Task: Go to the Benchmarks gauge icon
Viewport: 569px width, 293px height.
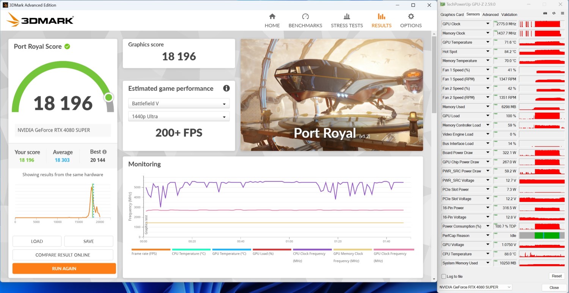Action: pyautogui.click(x=305, y=17)
